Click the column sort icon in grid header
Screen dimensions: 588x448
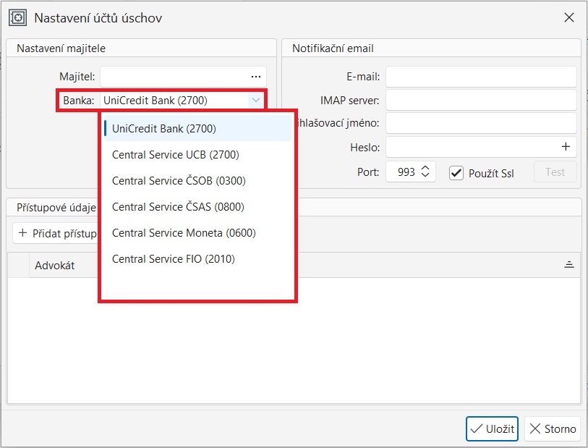(569, 266)
